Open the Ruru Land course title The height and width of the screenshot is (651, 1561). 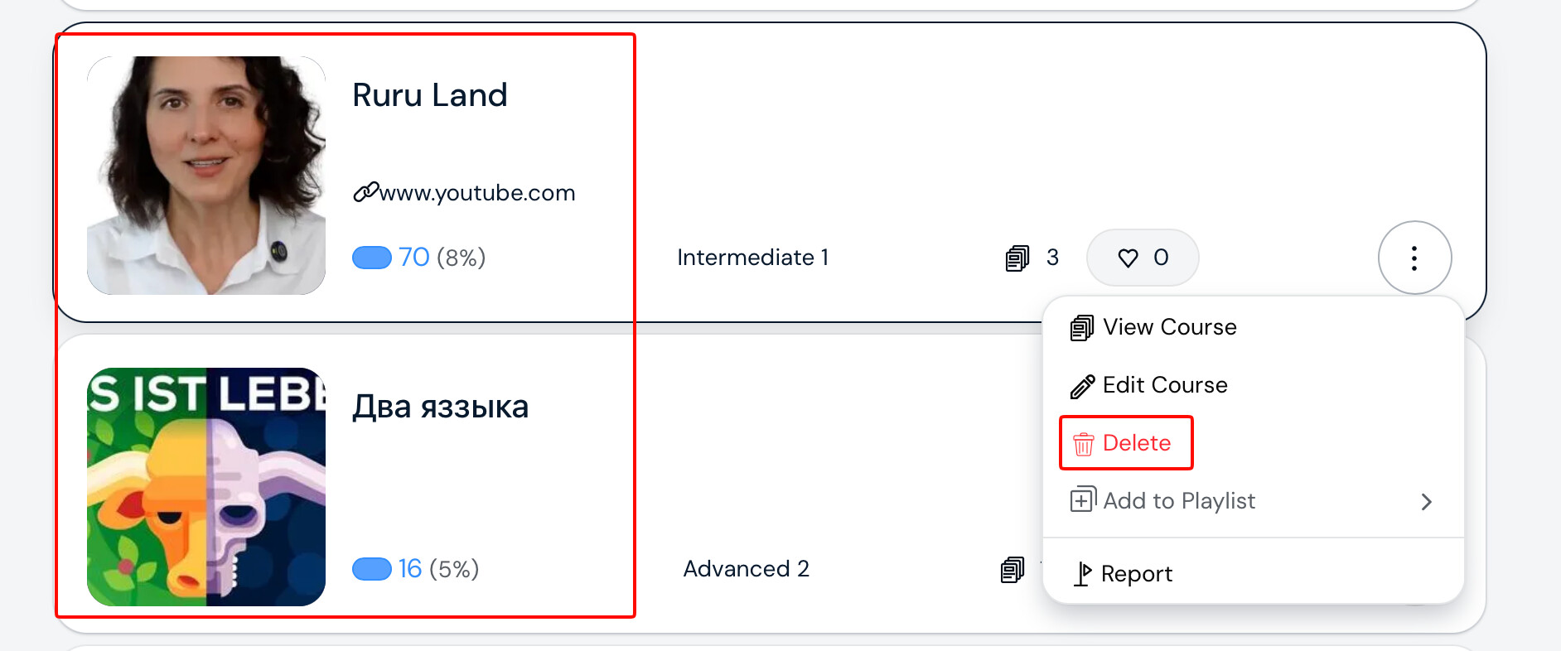(x=429, y=95)
